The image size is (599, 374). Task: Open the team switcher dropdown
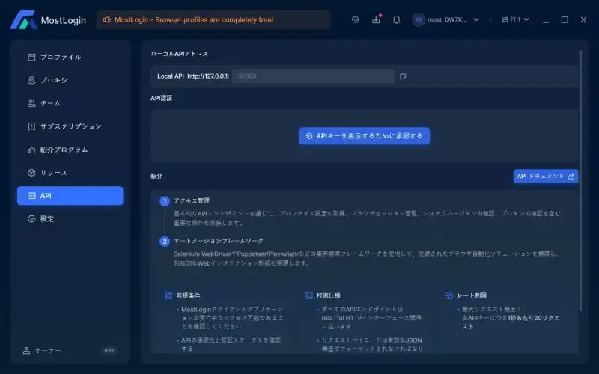(515, 19)
